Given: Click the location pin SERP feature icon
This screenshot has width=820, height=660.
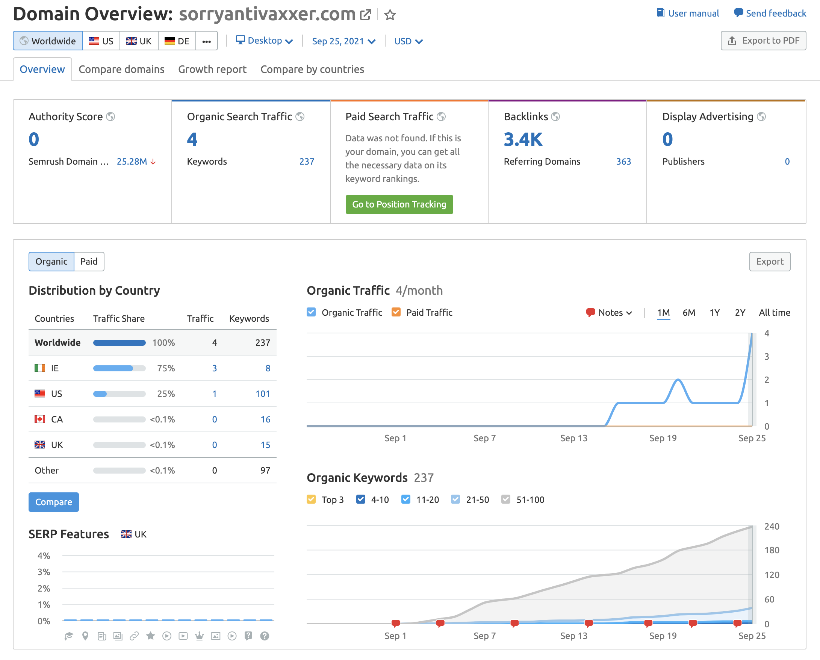Looking at the screenshot, I should [x=85, y=636].
